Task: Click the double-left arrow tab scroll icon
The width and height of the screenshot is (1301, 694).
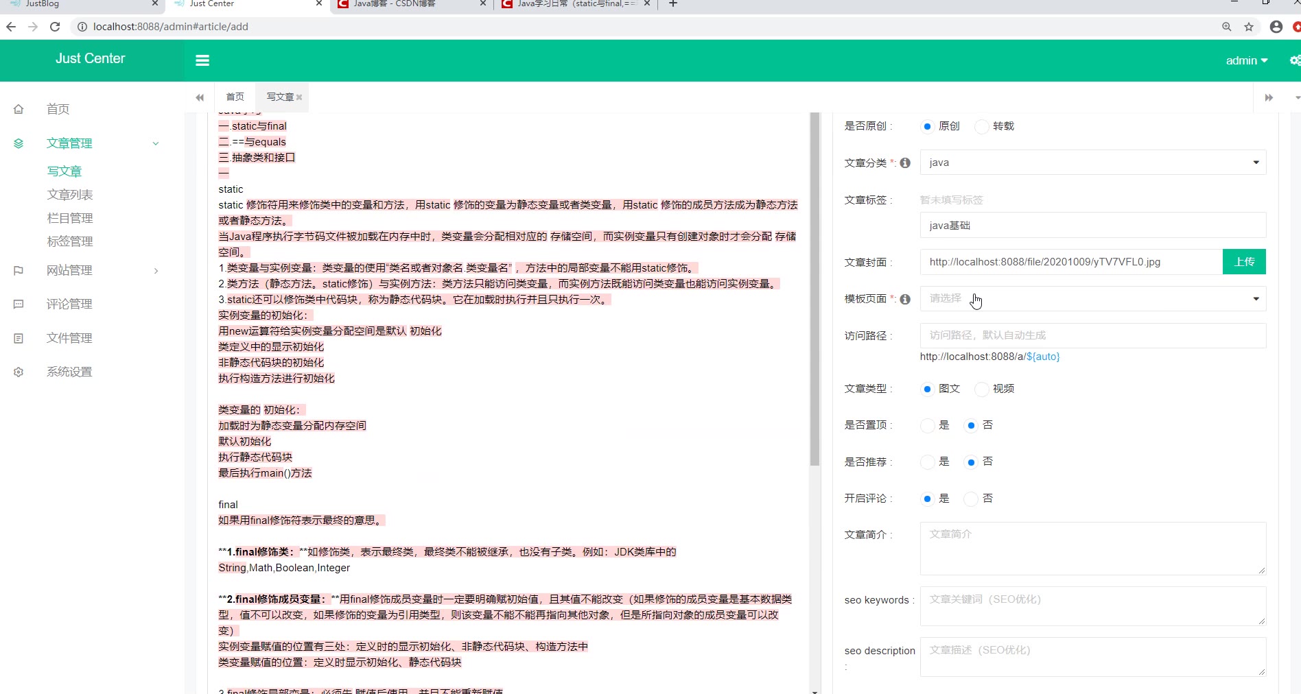Action: point(200,97)
